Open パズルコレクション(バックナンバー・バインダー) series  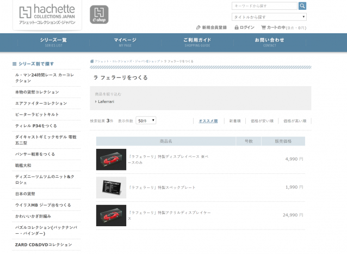point(46,231)
